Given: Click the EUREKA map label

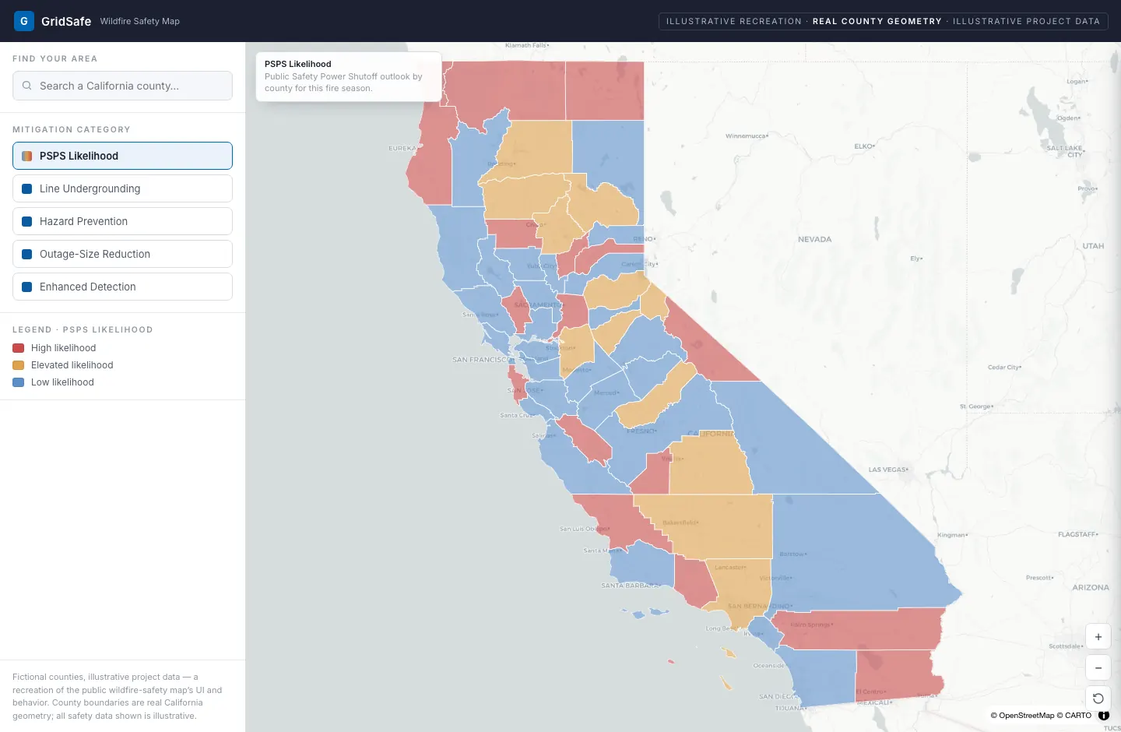Looking at the screenshot, I should pyautogui.click(x=402, y=148).
